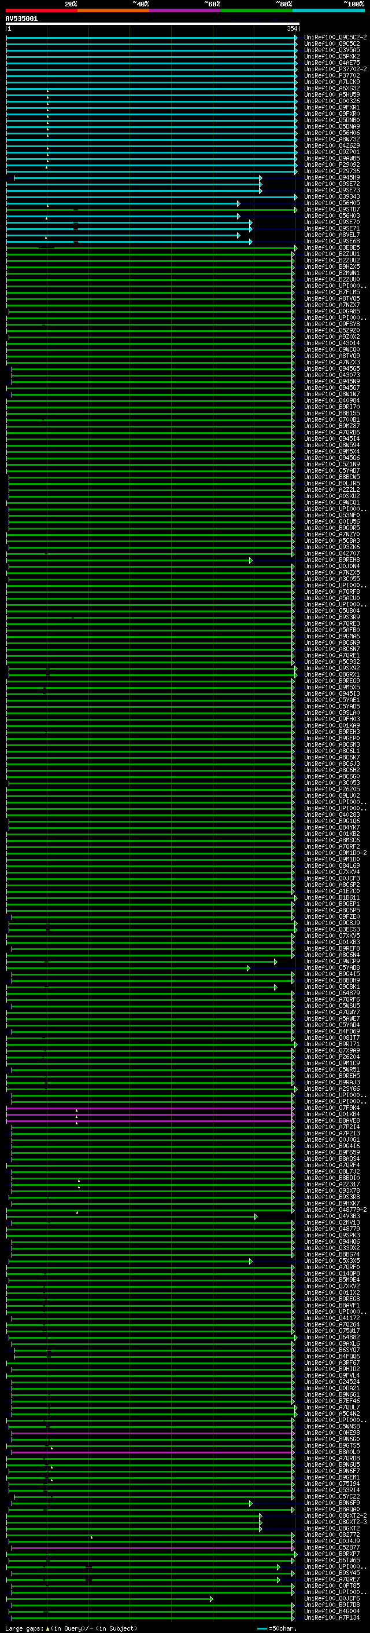This screenshot has width=370, height=1633.
Task: Select the UniRef100_Q9FXR0 label
Action: pos(332,114)
